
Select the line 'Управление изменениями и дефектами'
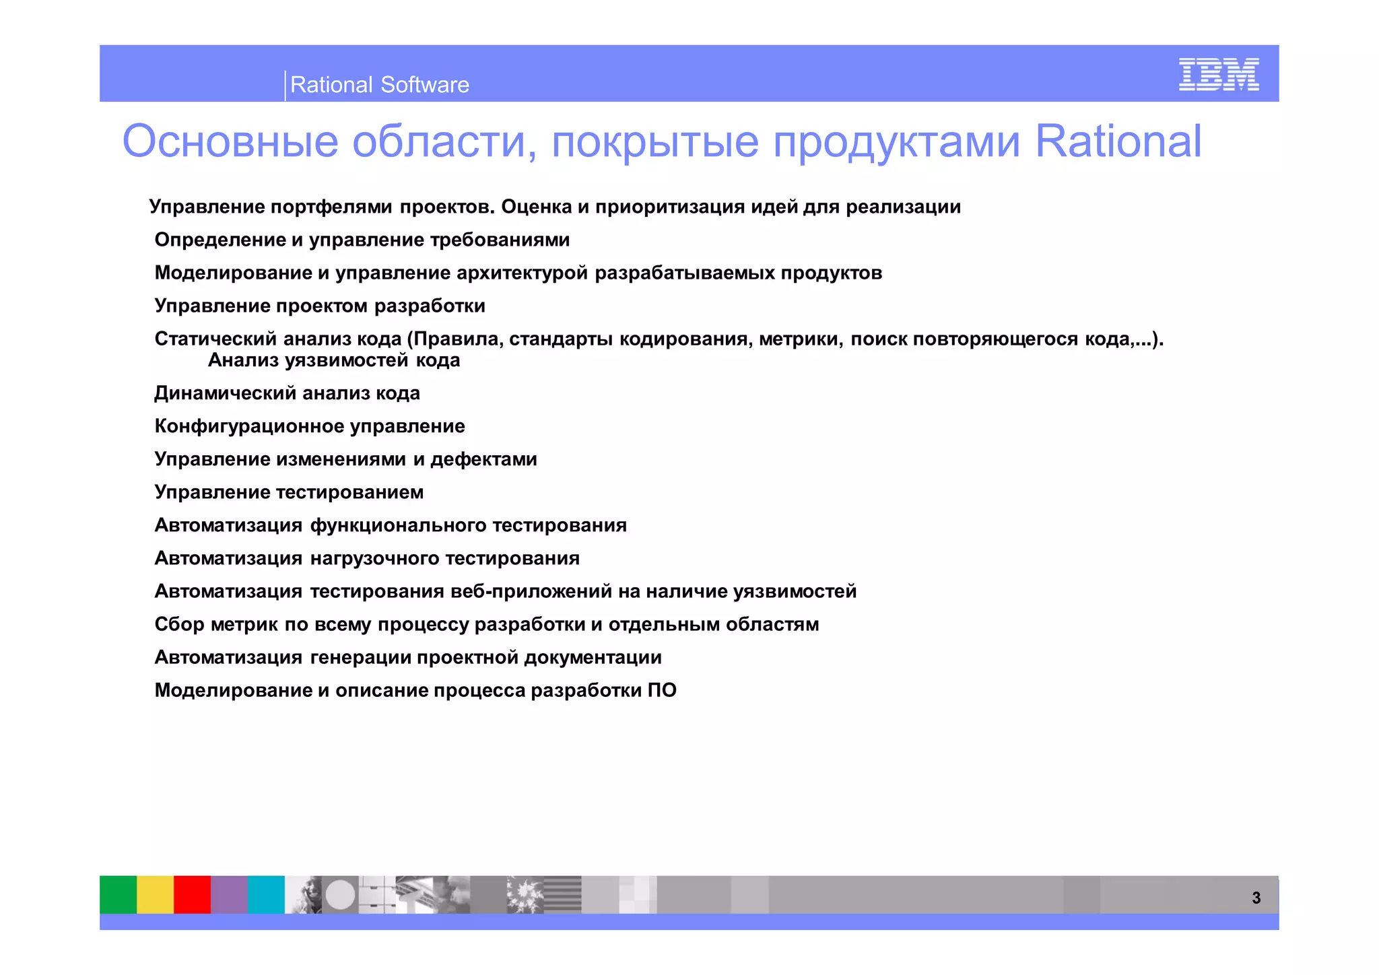[x=346, y=459]
